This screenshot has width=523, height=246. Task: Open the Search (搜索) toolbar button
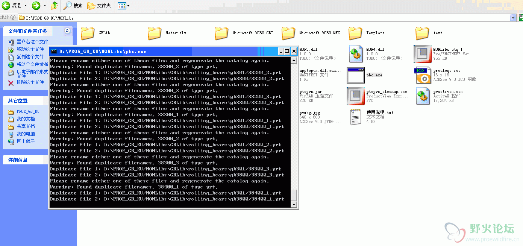coord(73,6)
